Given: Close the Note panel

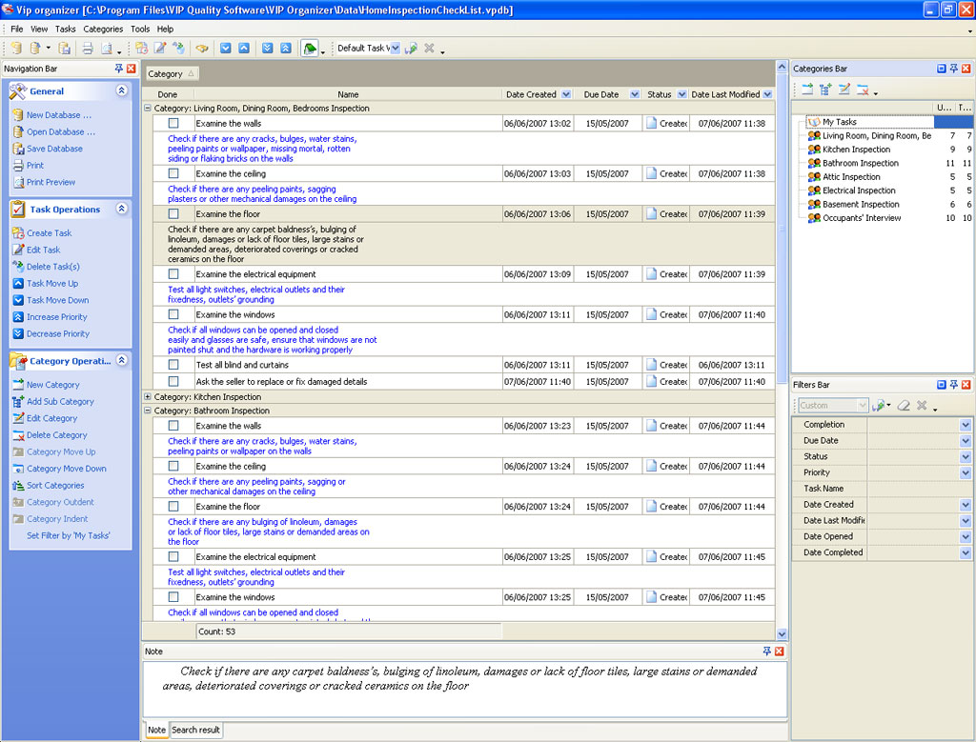Looking at the screenshot, I should click(780, 652).
